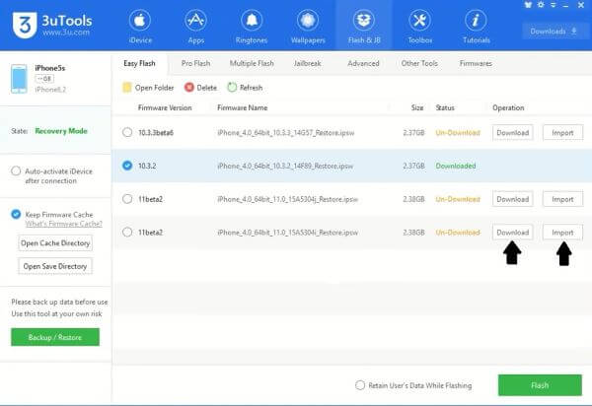
Task: Open the Wallpapers section
Action: click(x=307, y=27)
